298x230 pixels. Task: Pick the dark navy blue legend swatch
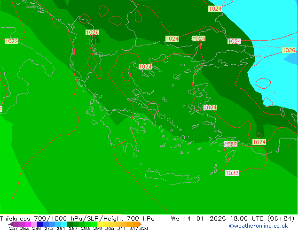pyautogui.click(x=40, y=224)
